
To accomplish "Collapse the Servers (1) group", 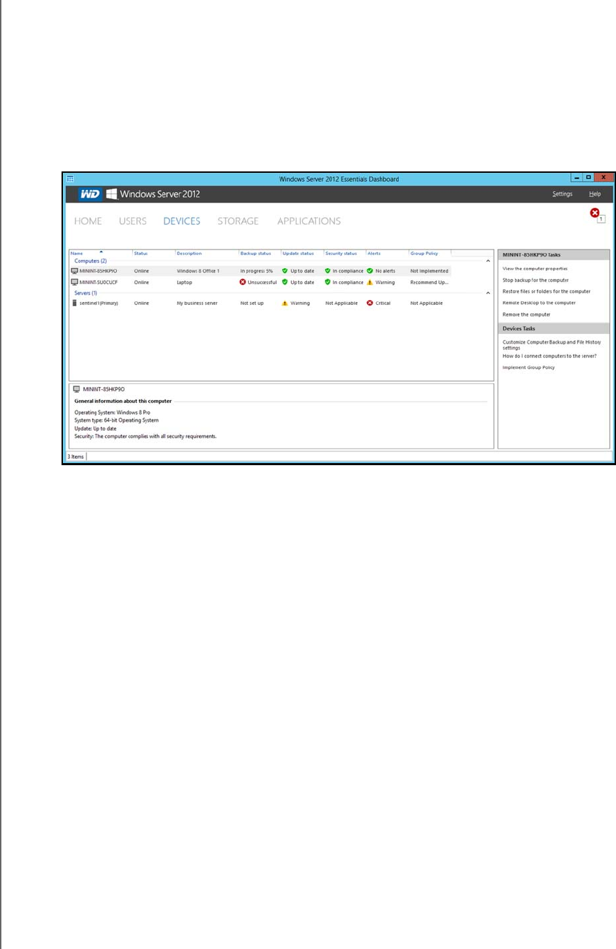I will point(488,293).
